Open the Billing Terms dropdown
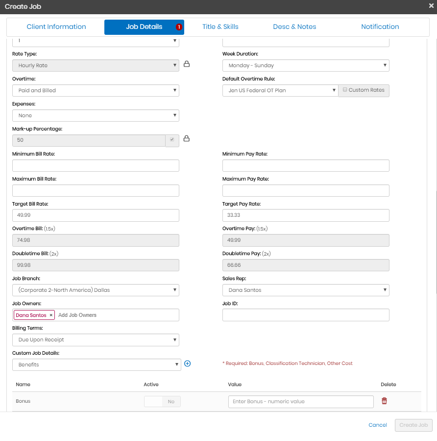The width and height of the screenshot is (437, 441). click(x=96, y=340)
